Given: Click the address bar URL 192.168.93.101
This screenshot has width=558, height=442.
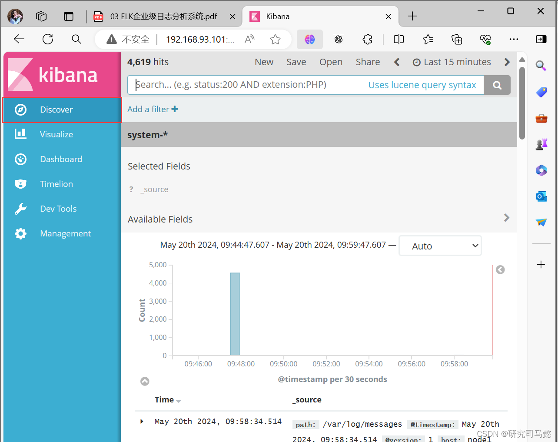Looking at the screenshot, I should (200, 40).
